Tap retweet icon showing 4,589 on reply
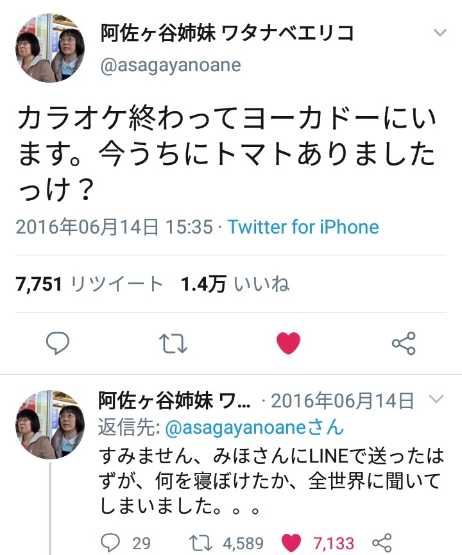 (200, 543)
